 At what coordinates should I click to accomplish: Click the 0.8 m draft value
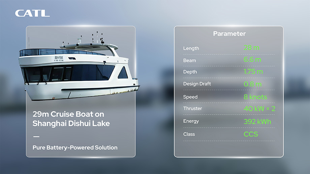pos(252,84)
